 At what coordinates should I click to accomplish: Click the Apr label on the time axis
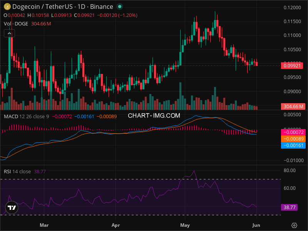[116, 225]
